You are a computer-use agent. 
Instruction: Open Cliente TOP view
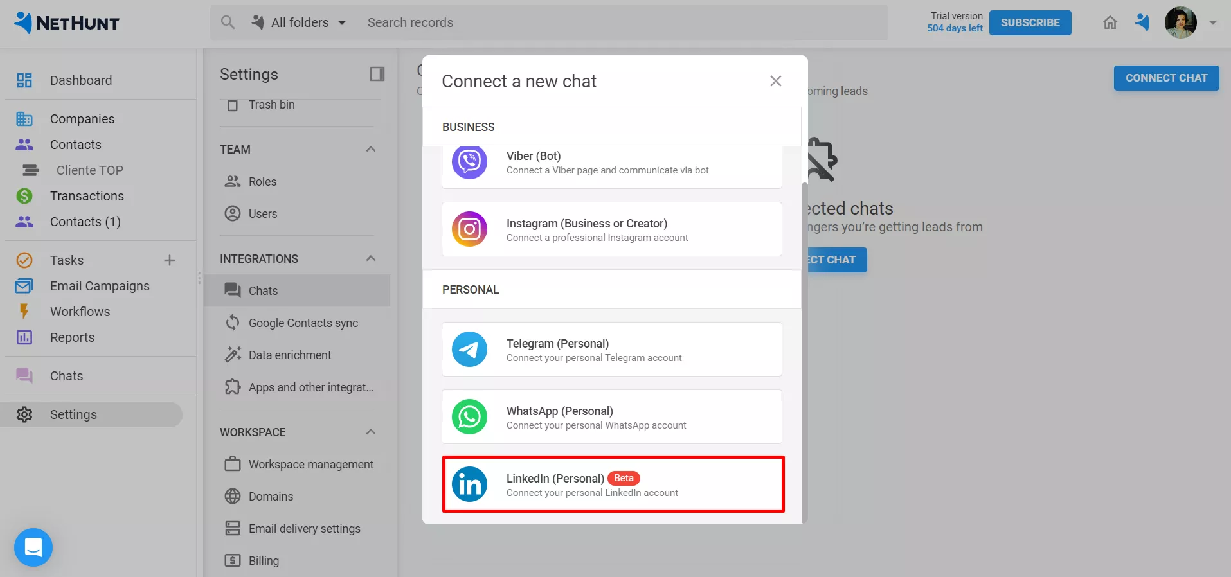(89, 170)
